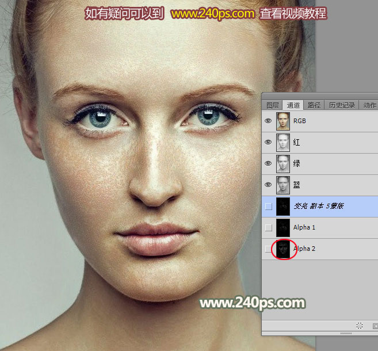Open the 历史记录 (History) tab
Screen dimensions: 378x351
(342, 105)
